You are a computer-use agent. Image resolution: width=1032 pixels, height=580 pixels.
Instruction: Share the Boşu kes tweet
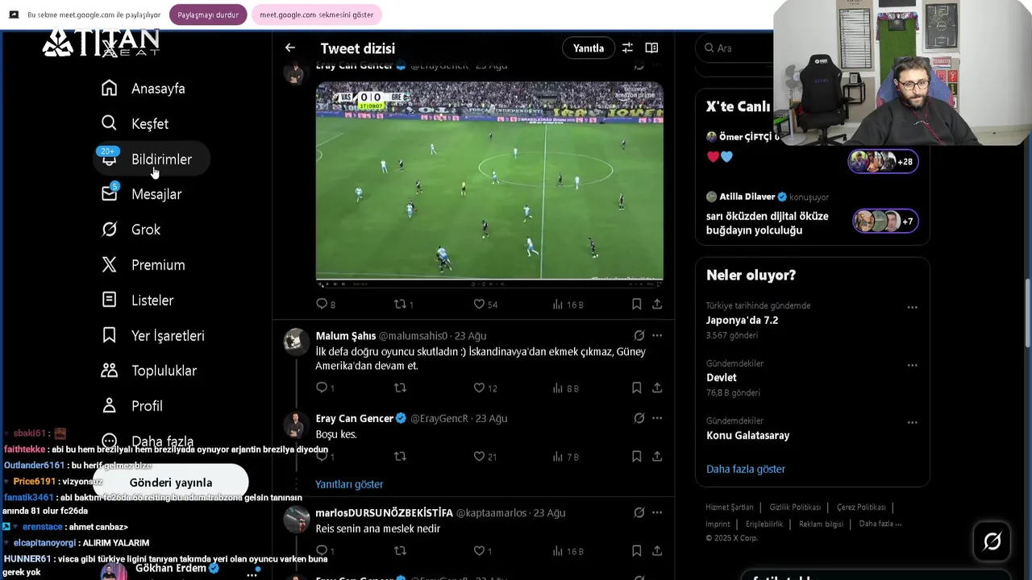[x=657, y=457]
